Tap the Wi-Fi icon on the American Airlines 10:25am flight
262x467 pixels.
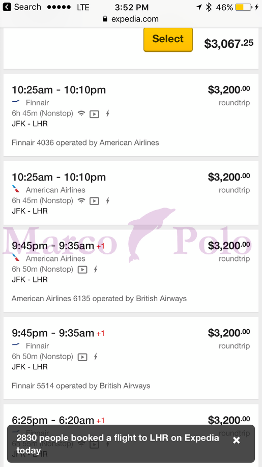tap(81, 200)
